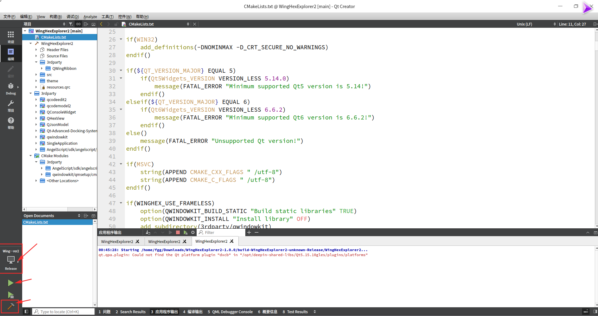Toggle the right sidebar visibility

point(595,311)
